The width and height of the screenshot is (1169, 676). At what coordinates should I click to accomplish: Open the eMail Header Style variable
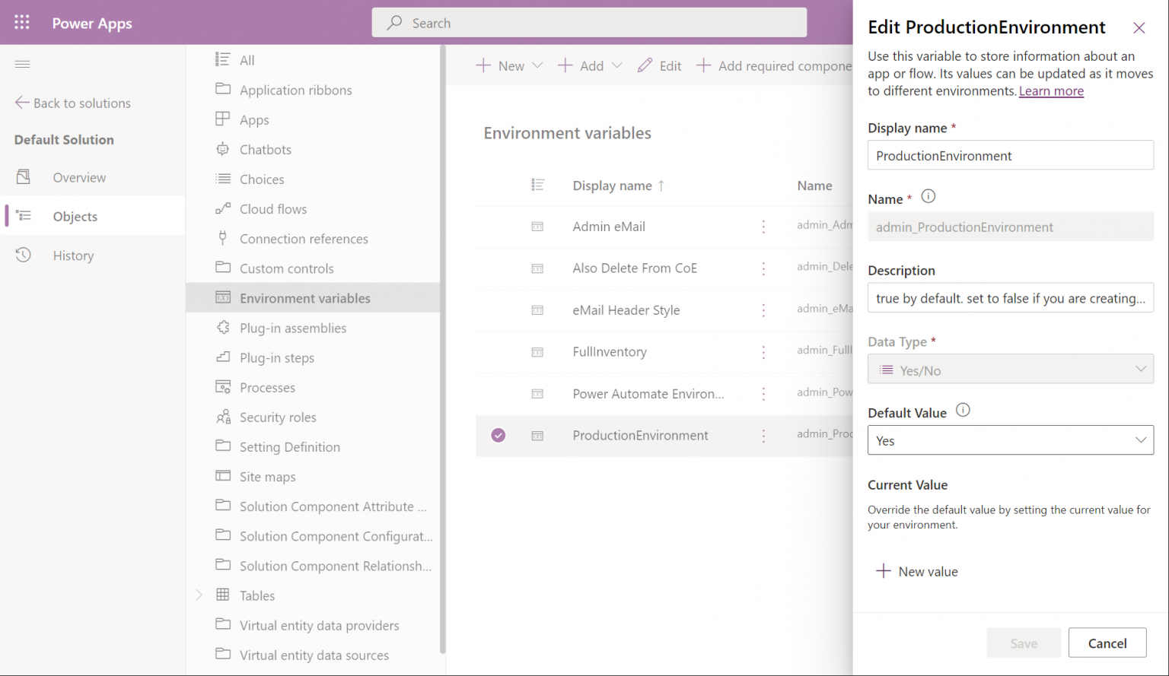[x=626, y=310]
